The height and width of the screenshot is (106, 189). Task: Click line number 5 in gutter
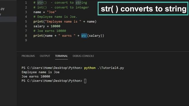(x=26, y=21)
